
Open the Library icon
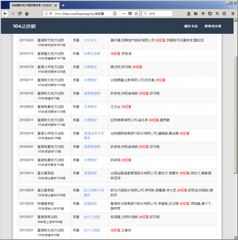196,14
